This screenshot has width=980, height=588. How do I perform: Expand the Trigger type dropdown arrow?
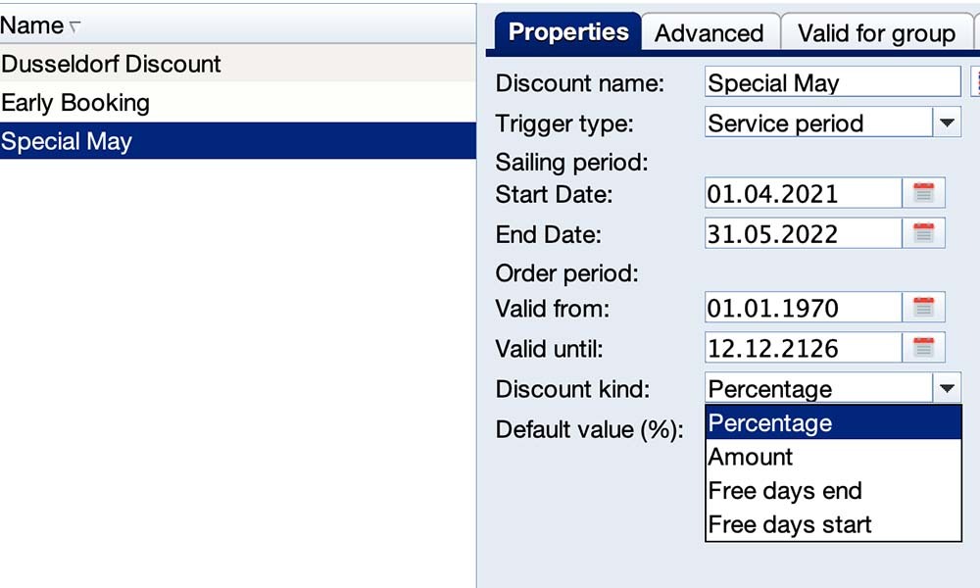[x=946, y=123]
